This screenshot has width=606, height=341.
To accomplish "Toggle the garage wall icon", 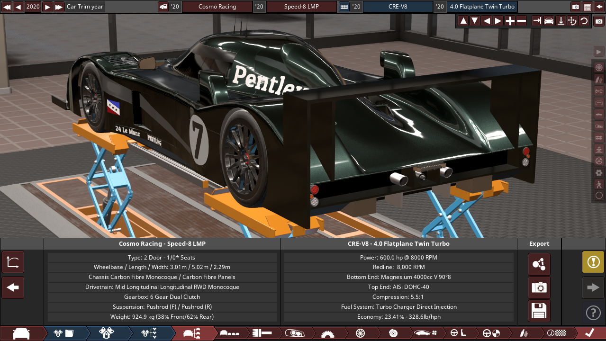I will click(599, 137).
